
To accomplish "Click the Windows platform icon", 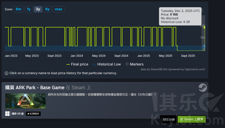I will coord(7,114).
